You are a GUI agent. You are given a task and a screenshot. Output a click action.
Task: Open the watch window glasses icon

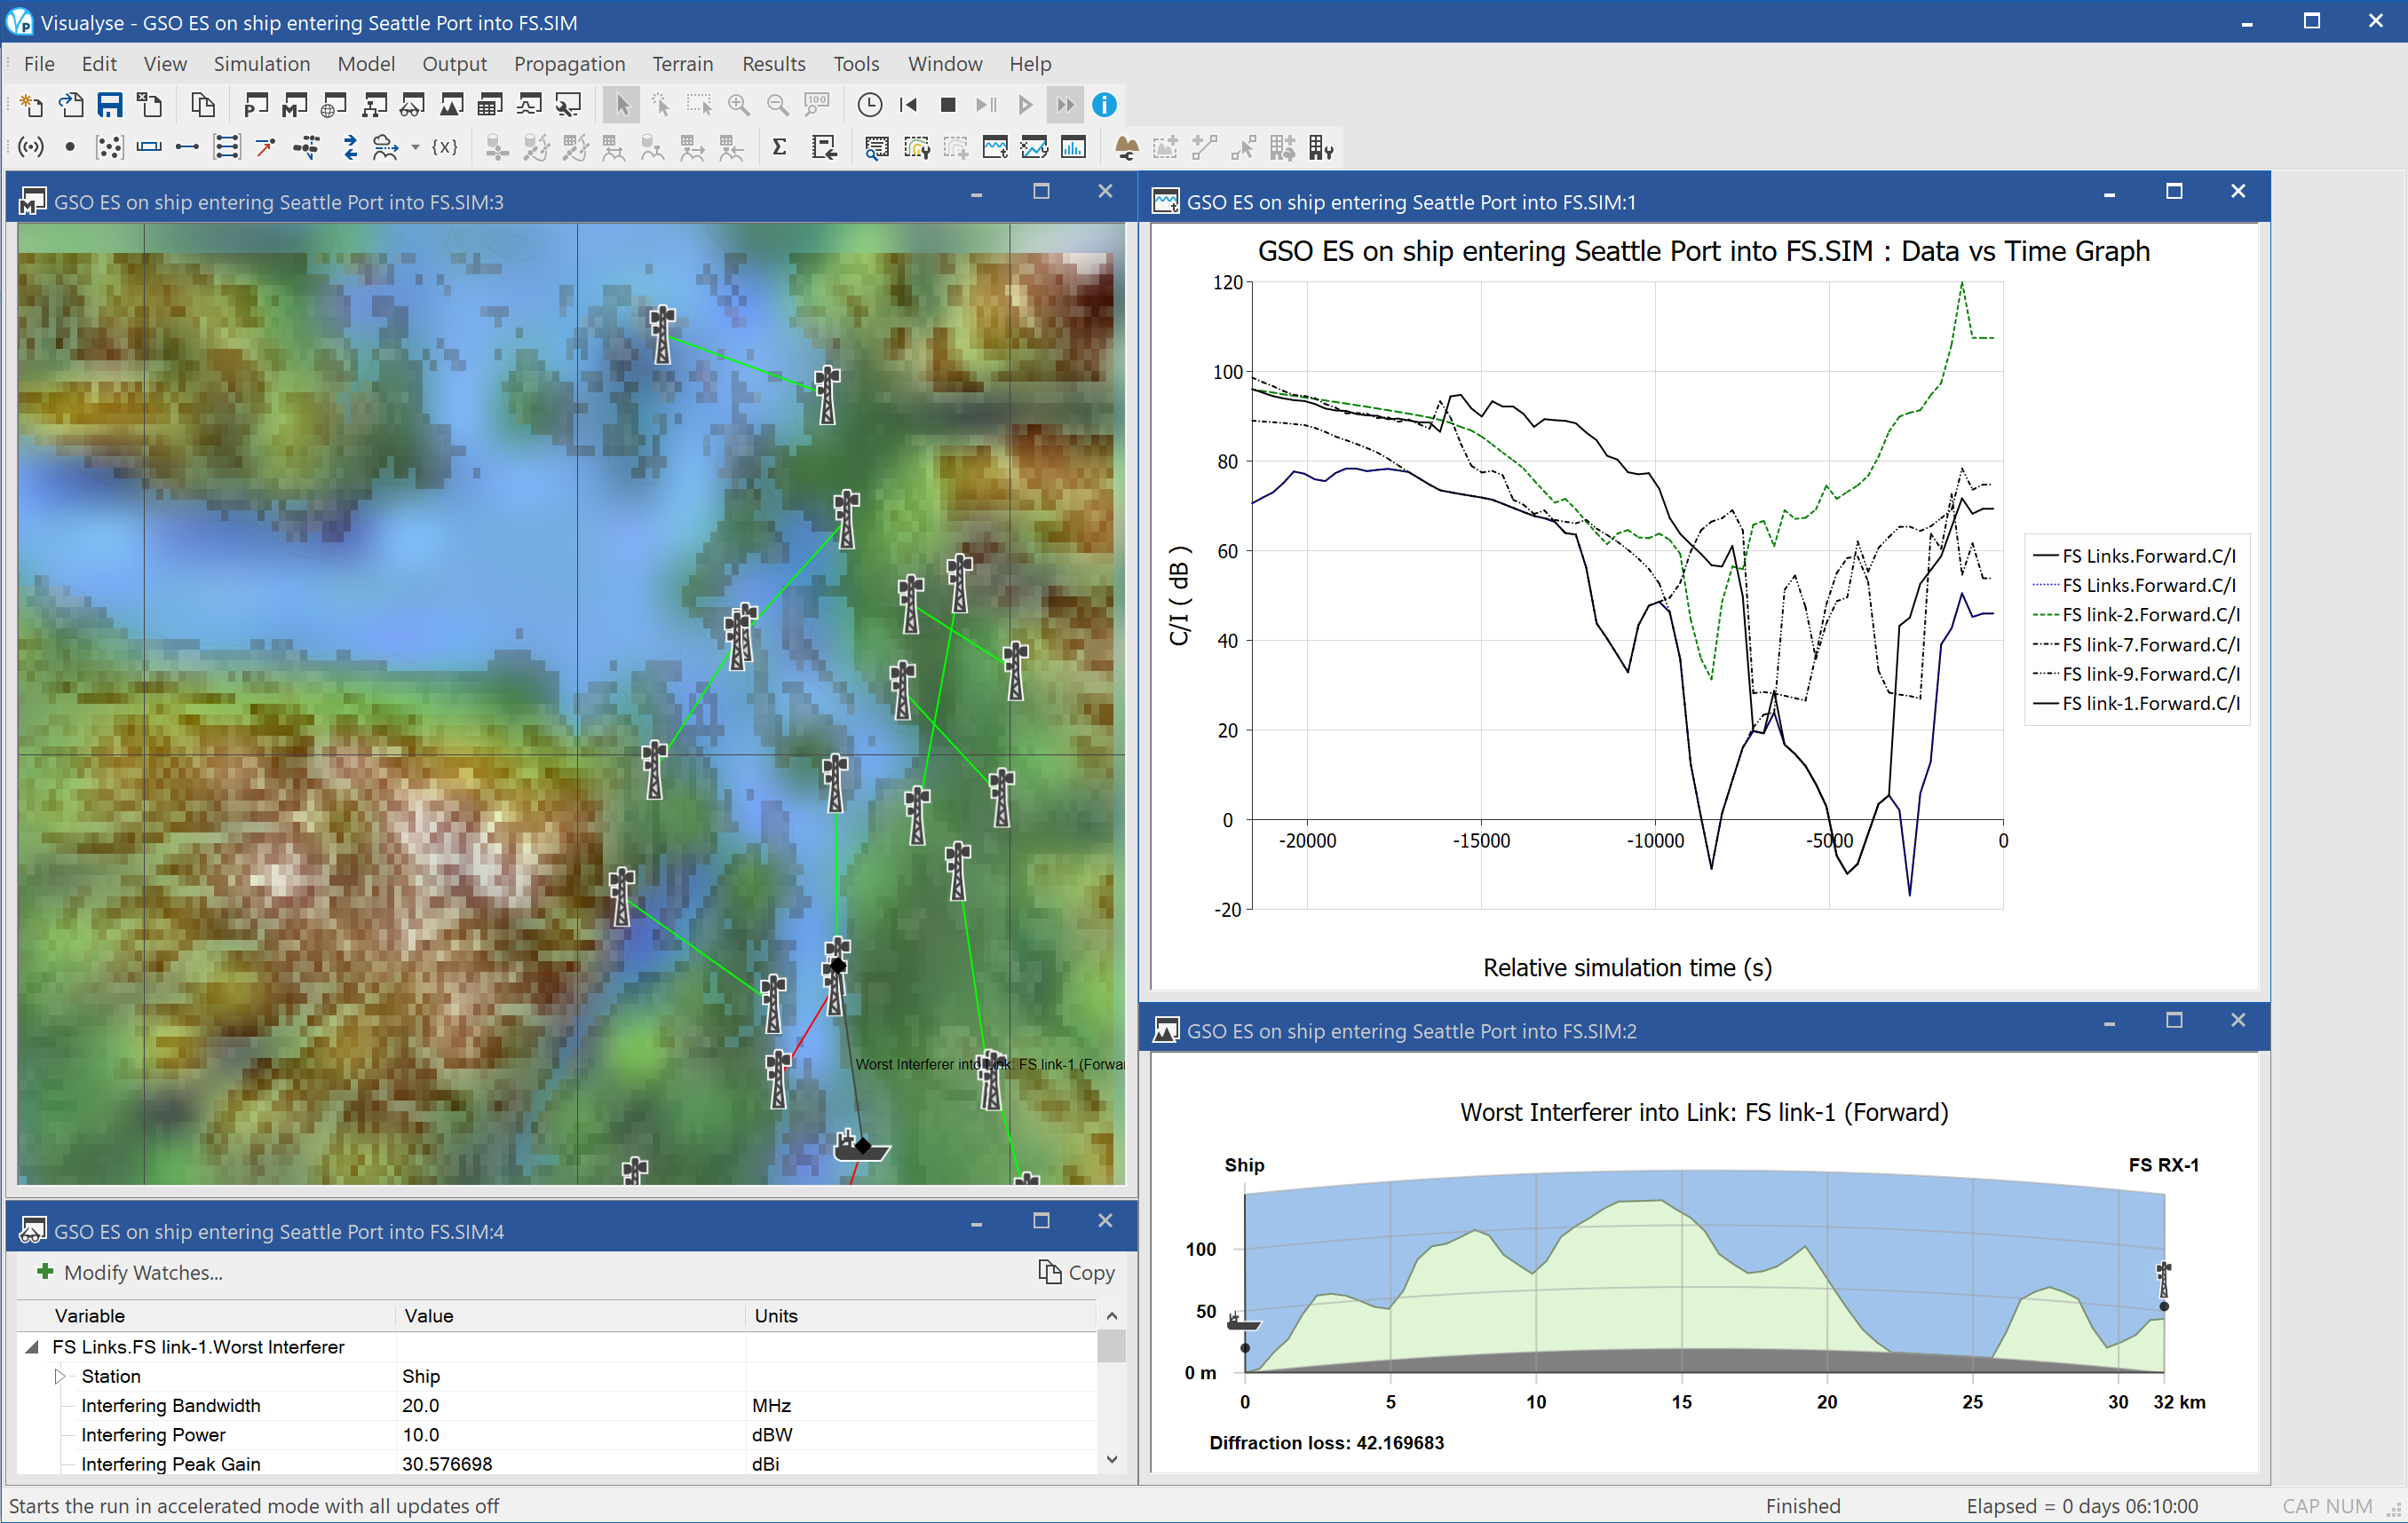coord(412,105)
